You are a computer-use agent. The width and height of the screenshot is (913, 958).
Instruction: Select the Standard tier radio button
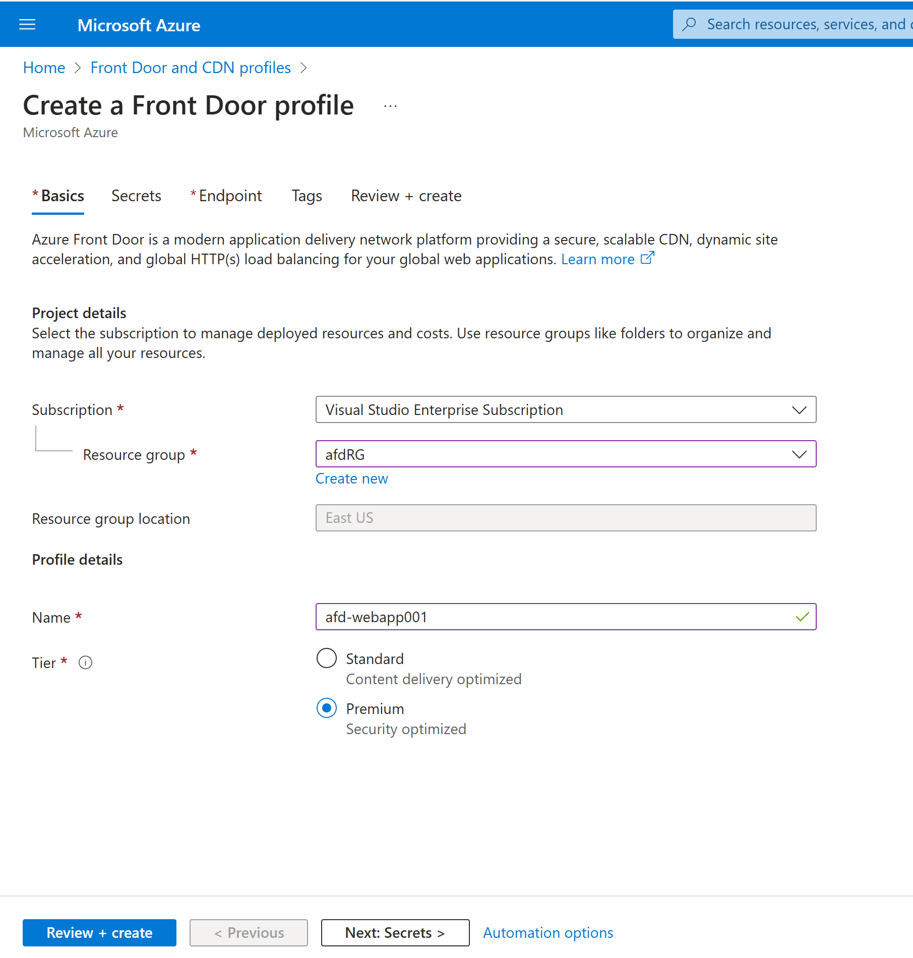(x=326, y=658)
